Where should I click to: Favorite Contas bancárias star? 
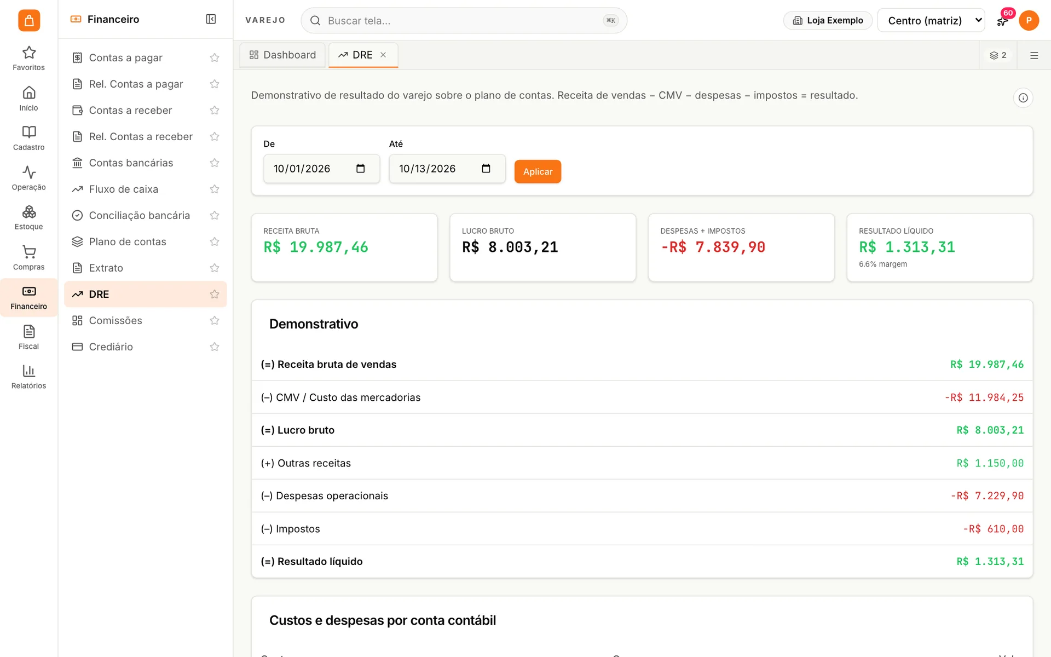coord(215,163)
